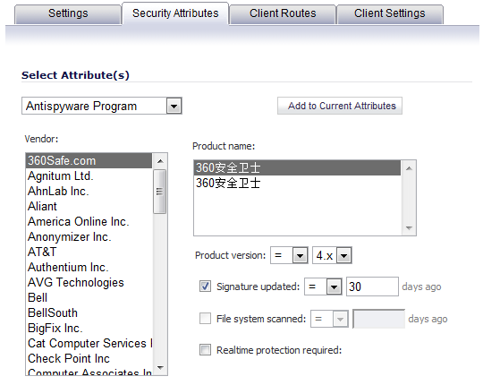Select BellSouth vendor
The image size is (483, 385).
(x=89, y=312)
